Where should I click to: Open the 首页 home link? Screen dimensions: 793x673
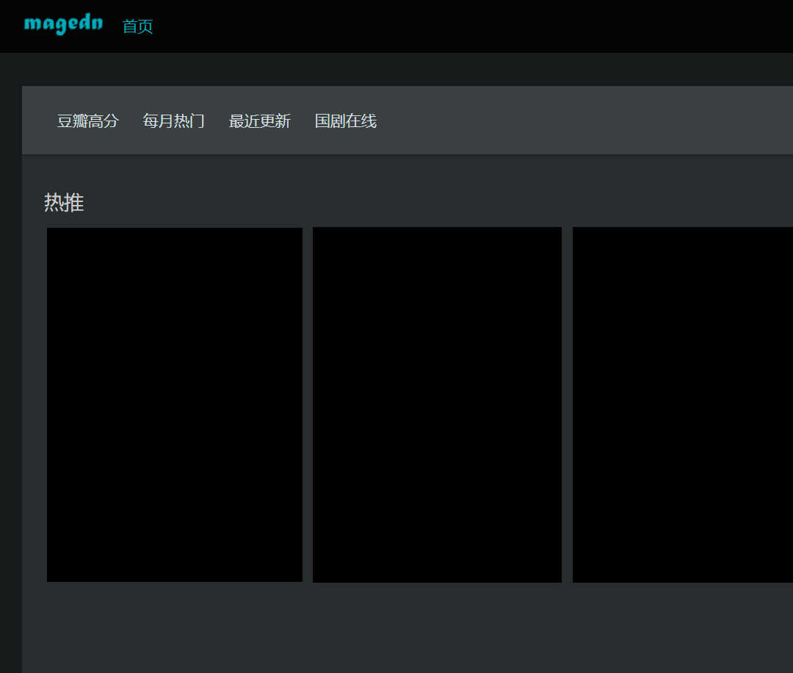[x=137, y=26]
